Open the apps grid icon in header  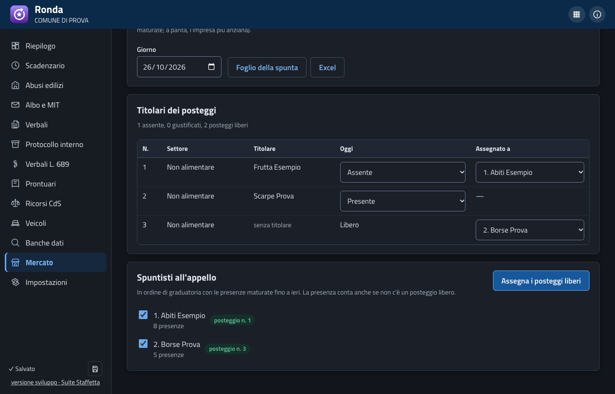(577, 14)
